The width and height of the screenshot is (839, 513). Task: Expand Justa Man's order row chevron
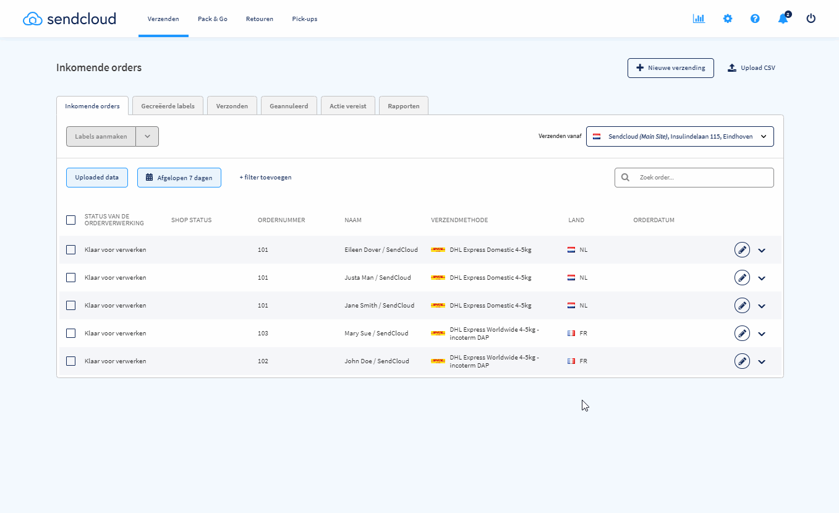762,278
